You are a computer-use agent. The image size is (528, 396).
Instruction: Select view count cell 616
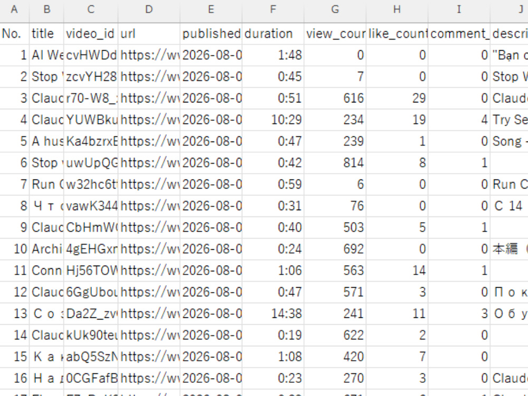tap(335, 98)
